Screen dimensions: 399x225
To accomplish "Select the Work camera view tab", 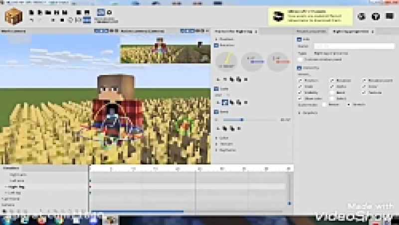I will [13, 31].
